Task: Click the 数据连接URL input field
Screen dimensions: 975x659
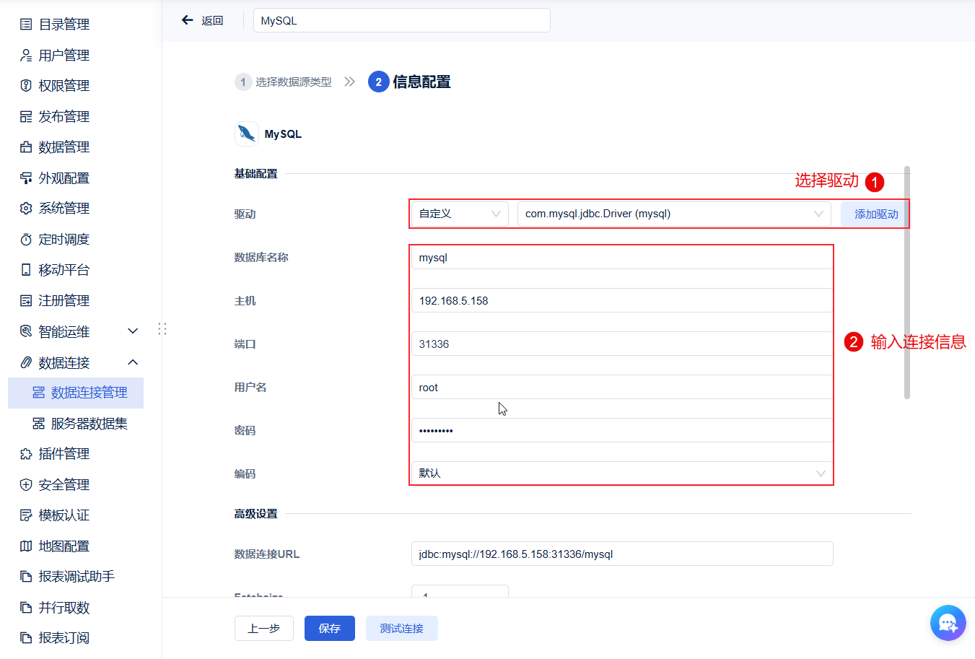Action: tap(622, 554)
